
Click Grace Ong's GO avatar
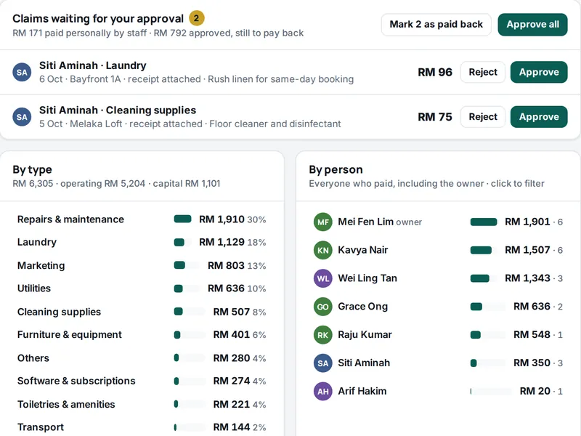point(322,307)
